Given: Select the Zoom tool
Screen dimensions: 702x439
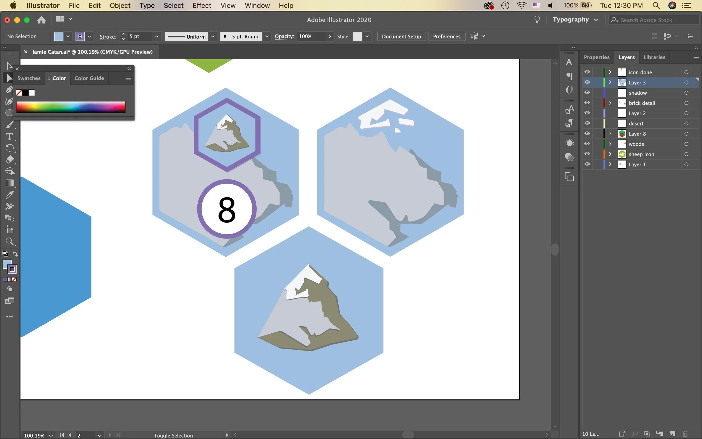Looking at the screenshot, I should (10, 241).
